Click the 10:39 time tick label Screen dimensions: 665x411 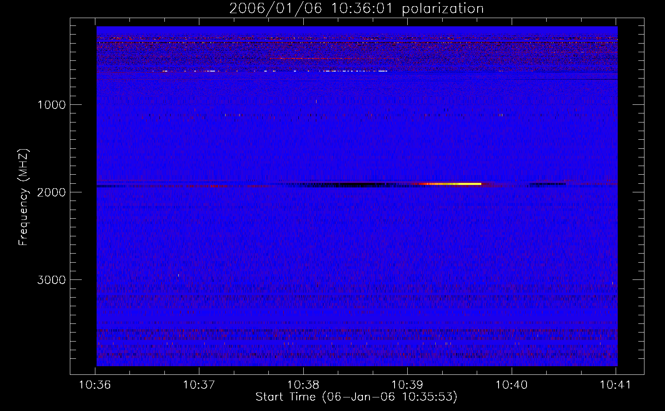tap(407, 385)
